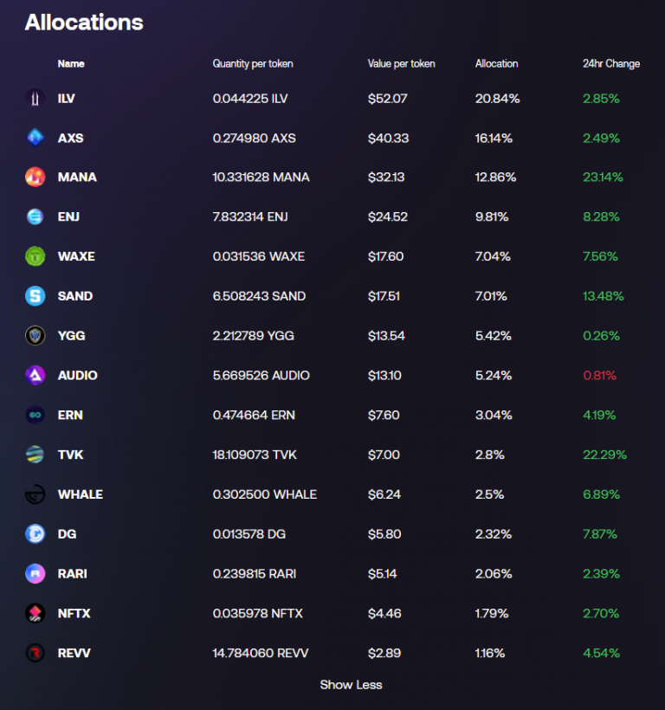The width and height of the screenshot is (665, 710).
Task: Click the REVV token icon
Action: [x=35, y=653]
